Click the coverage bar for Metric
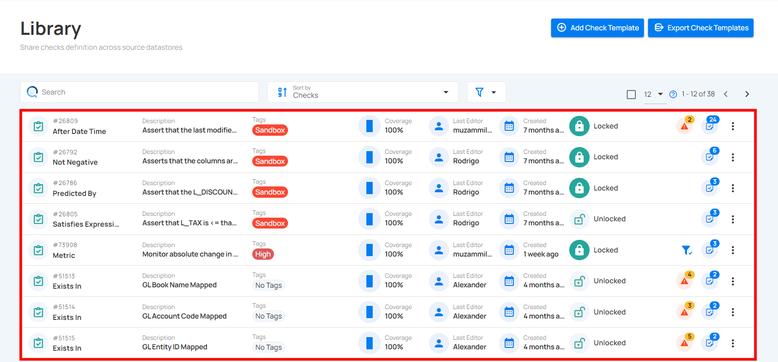 point(370,250)
